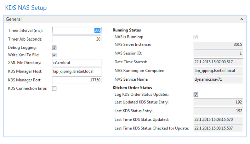
Task: Click the NAS Session ID field
Action: (x=218, y=53)
